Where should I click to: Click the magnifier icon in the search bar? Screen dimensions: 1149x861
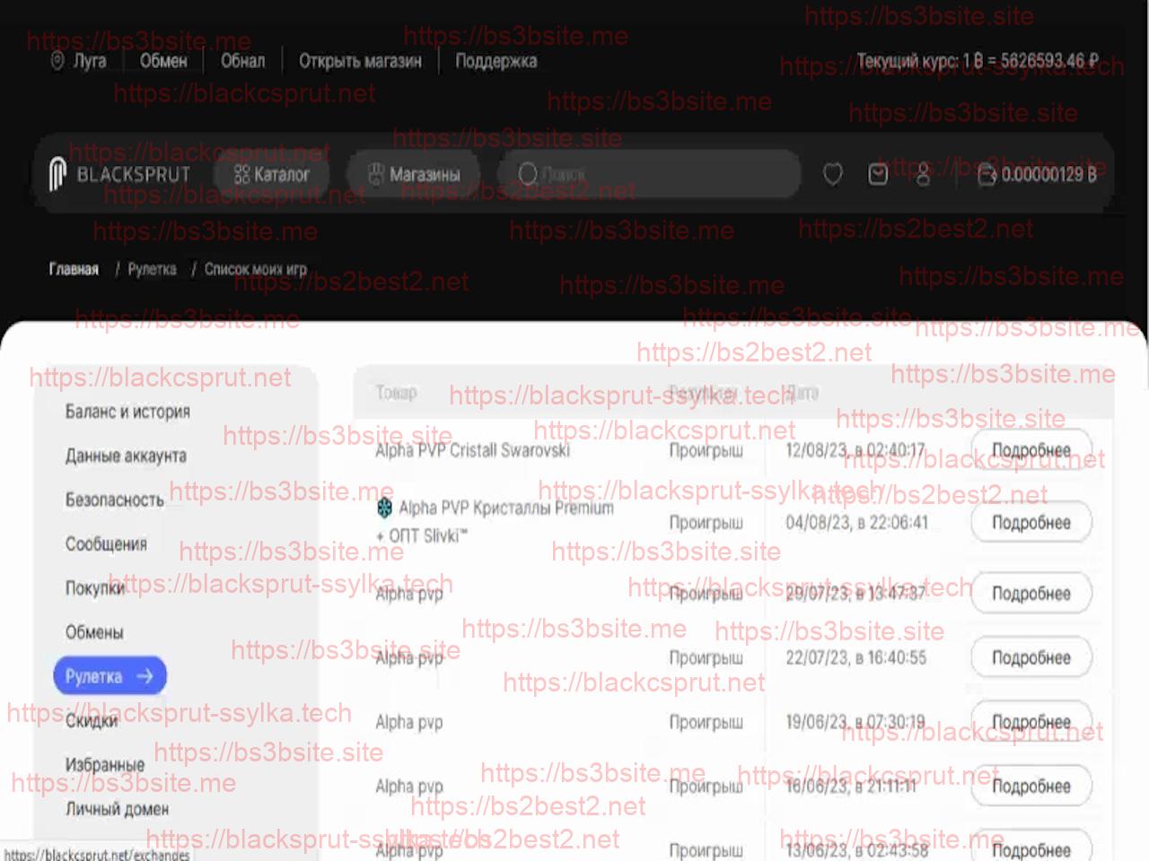pyautogui.click(x=528, y=174)
